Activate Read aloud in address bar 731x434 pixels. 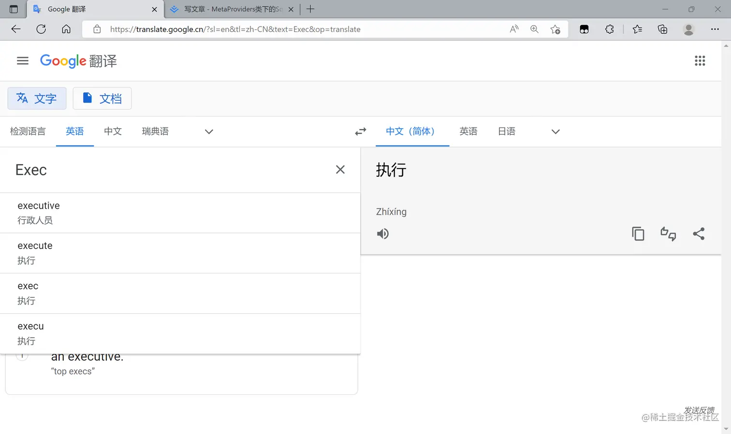tap(514, 29)
